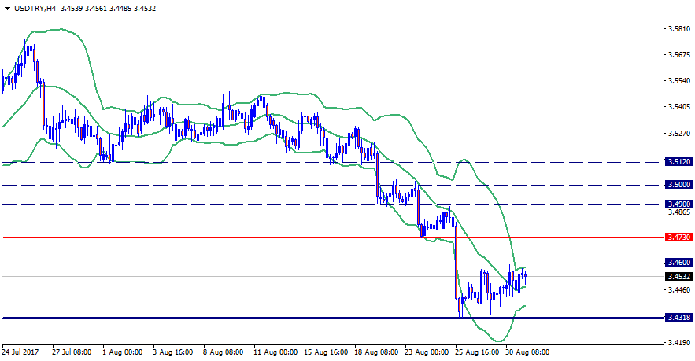Click the current price 3.4532 tag
The height and width of the screenshot is (361, 695).
[x=678, y=277]
